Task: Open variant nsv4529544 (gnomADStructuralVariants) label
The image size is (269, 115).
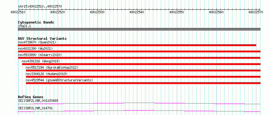Action: pyautogui.click(x=59, y=80)
